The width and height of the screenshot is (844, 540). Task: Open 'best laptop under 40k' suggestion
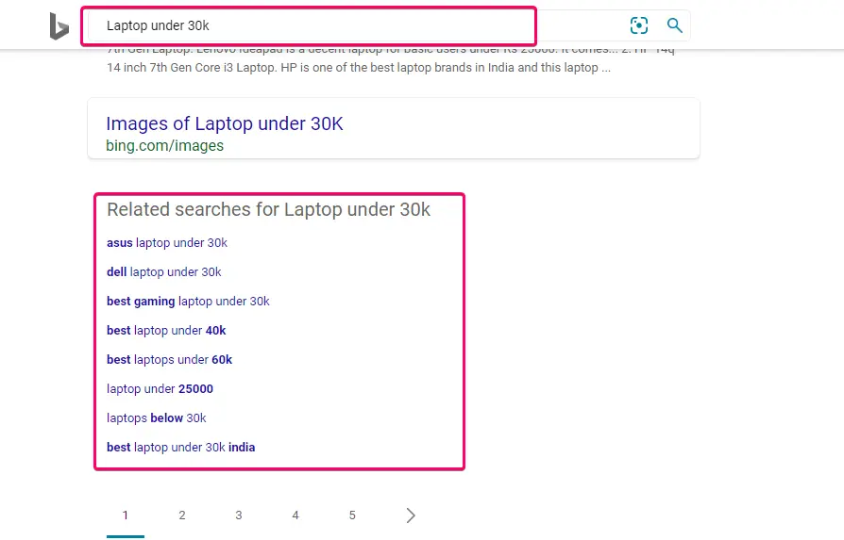tap(166, 331)
